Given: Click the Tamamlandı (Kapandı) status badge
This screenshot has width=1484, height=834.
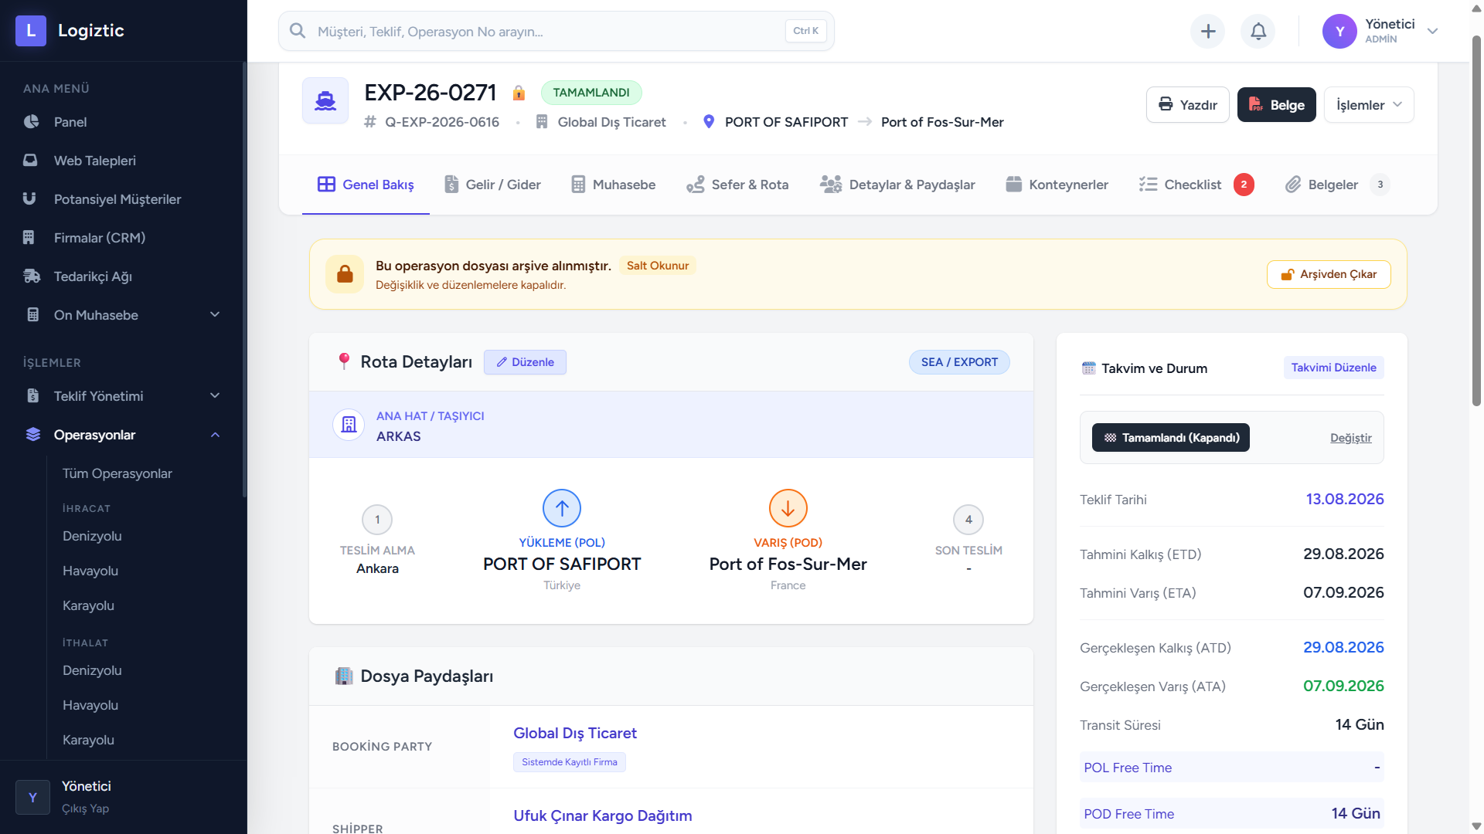Looking at the screenshot, I should click(x=1171, y=438).
